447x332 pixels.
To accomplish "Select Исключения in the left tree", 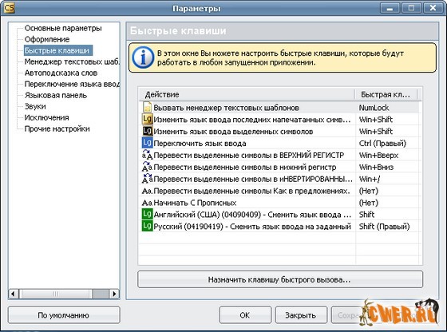I will point(47,117).
